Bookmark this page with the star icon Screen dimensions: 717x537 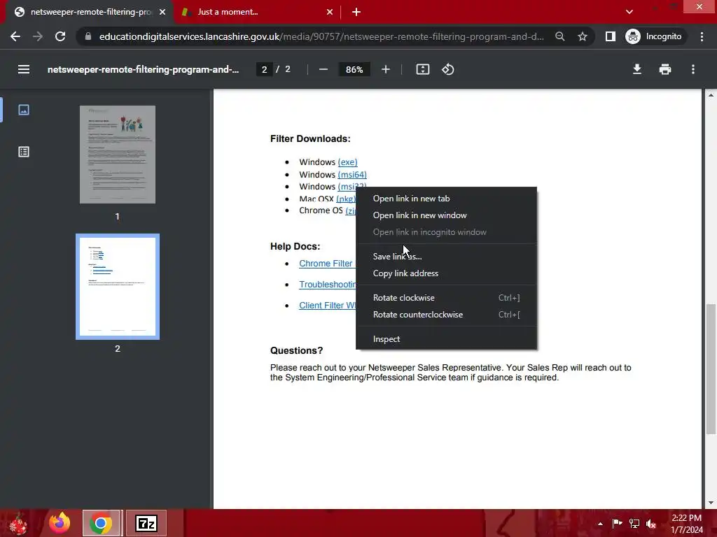point(582,36)
